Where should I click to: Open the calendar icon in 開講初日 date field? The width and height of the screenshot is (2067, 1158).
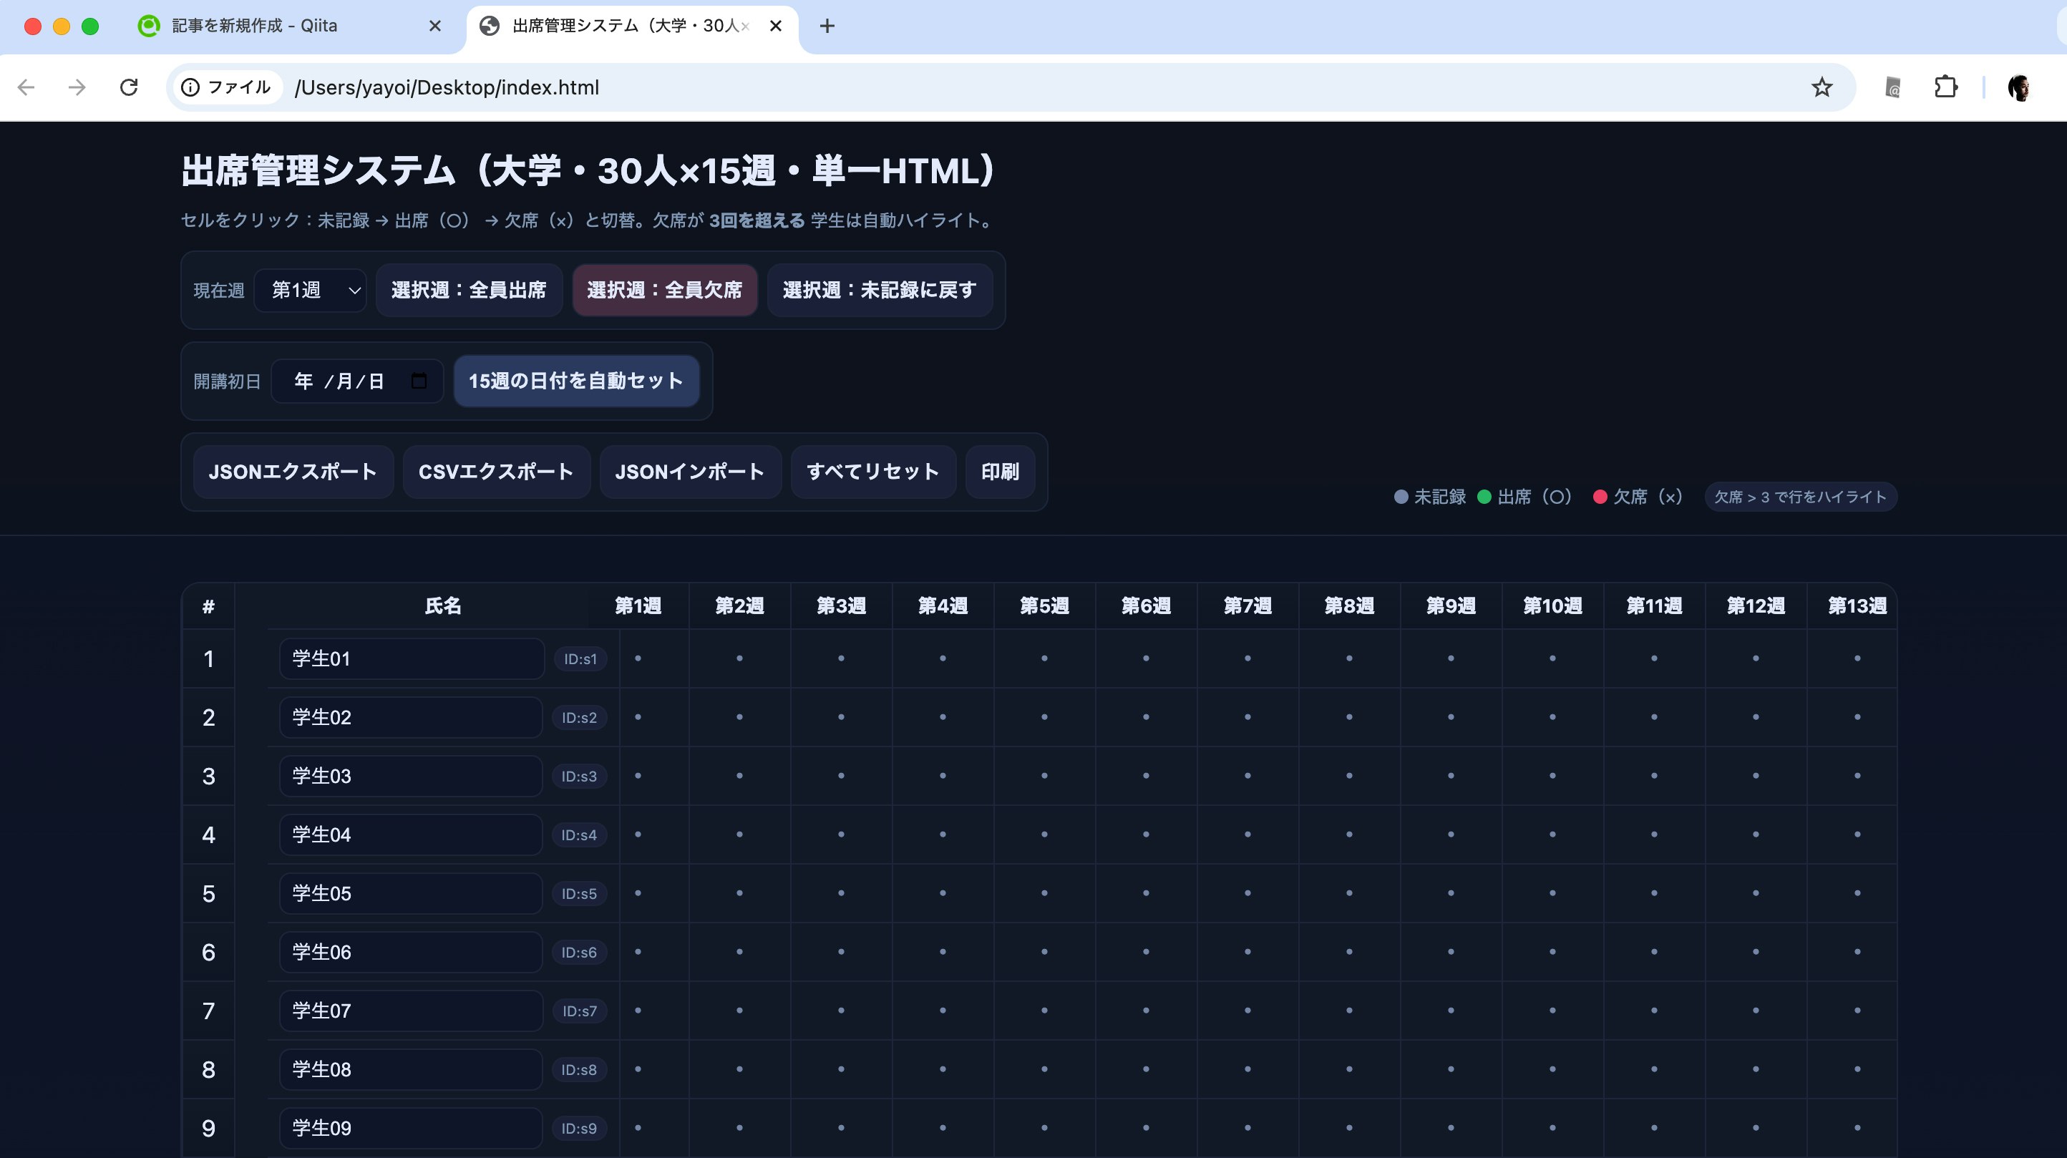point(419,381)
